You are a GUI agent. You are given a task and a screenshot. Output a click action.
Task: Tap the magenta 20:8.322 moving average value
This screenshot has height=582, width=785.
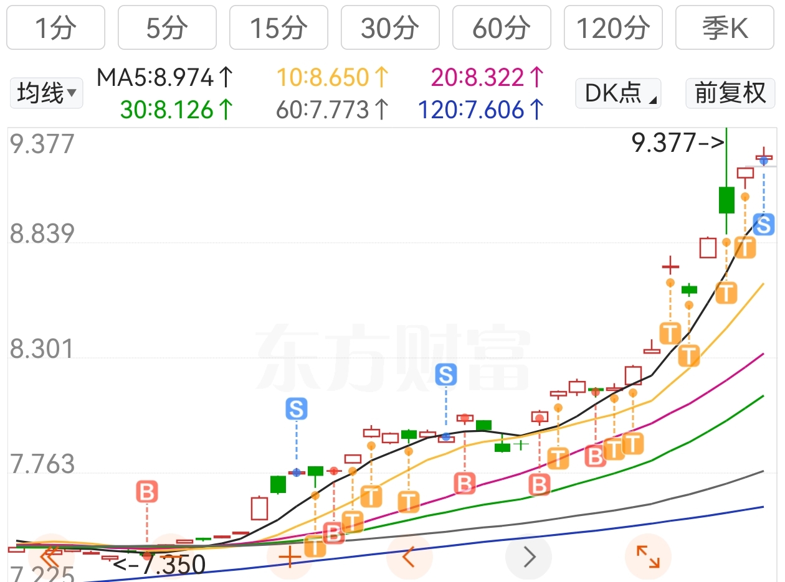point(488,78)
